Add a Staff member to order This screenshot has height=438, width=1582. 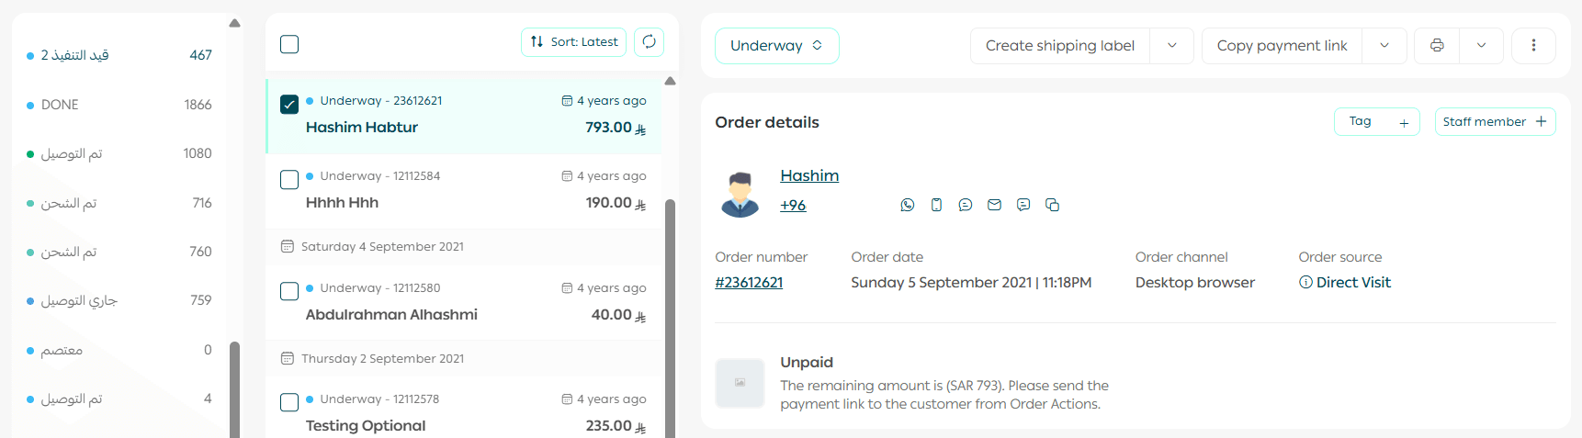(x=1495, y=121)
